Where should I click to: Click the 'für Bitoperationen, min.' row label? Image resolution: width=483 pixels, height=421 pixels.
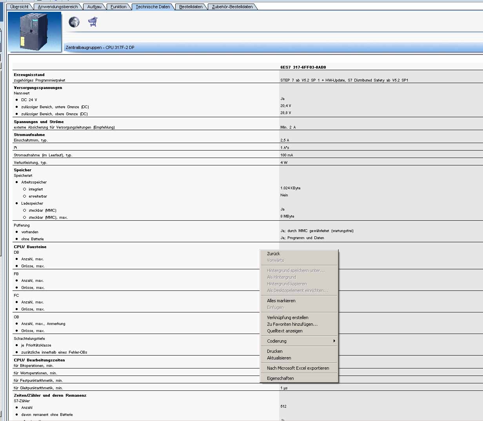(x=34, y=366)
